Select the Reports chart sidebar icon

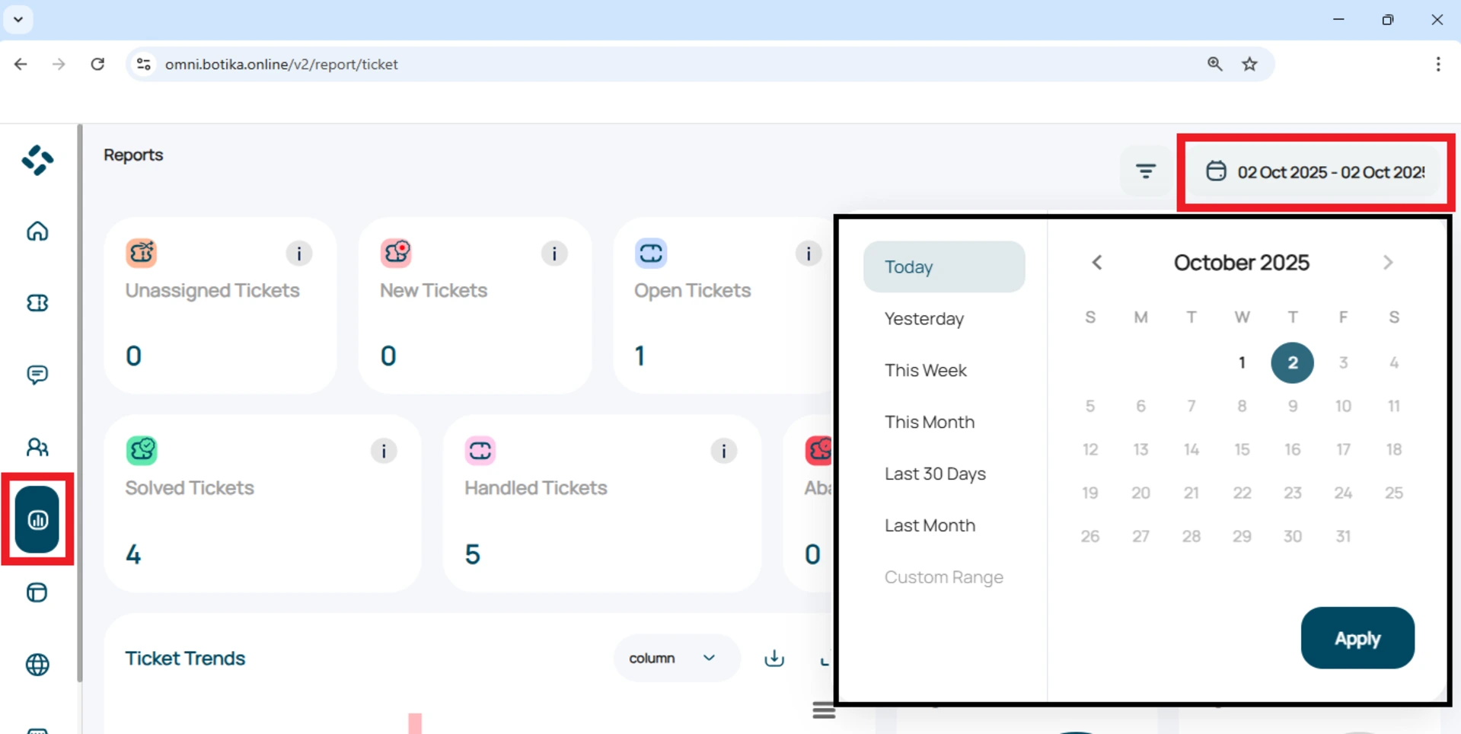point(37,519)
